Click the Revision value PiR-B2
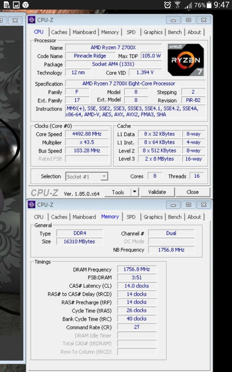 coord(193,100)
